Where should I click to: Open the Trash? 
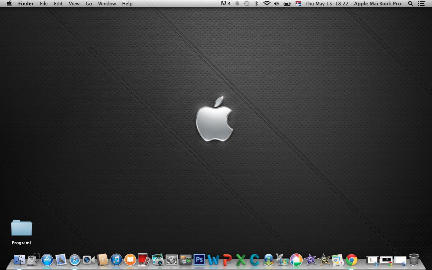(x=414, y=260)
